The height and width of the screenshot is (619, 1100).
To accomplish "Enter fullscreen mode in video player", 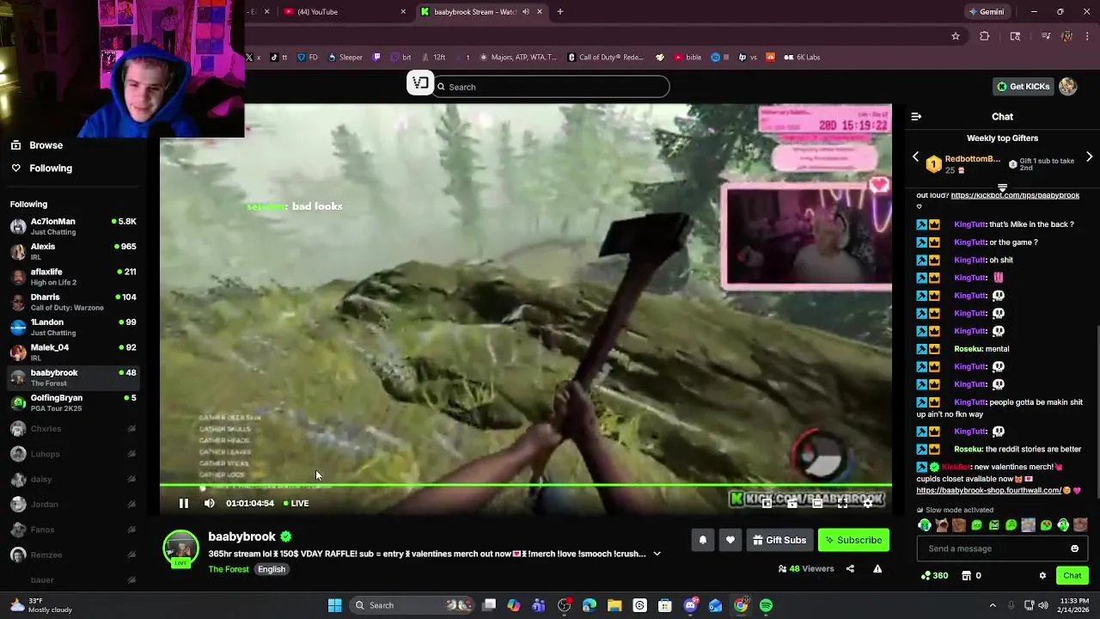I will tap(843, 503).
